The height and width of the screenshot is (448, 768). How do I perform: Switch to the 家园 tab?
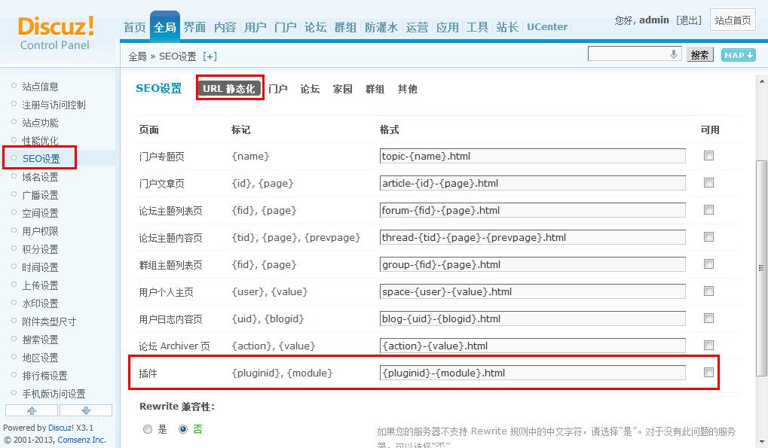tap(341, 88)
